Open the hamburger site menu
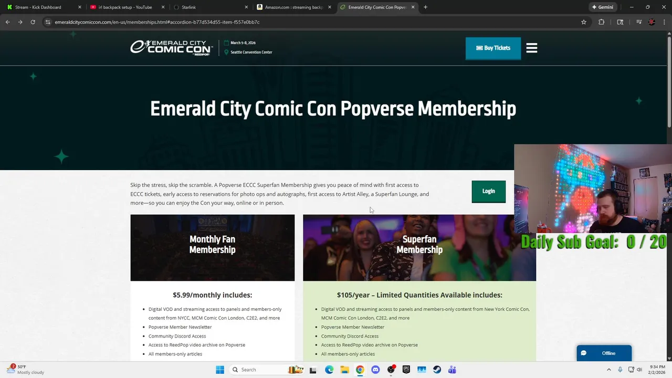 point(531,48)
